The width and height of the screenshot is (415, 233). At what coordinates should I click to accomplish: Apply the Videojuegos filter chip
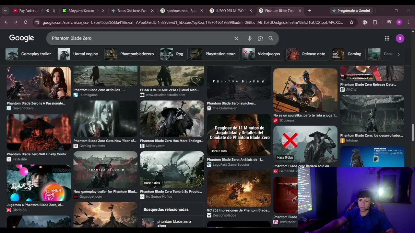(x=263, y=54)
